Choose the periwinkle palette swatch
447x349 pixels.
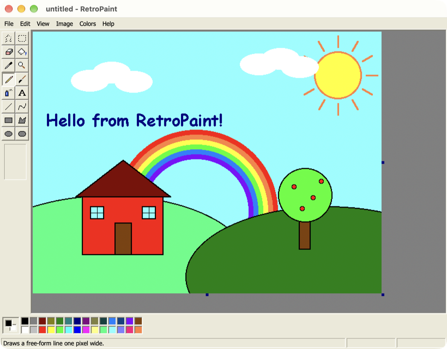121,330
